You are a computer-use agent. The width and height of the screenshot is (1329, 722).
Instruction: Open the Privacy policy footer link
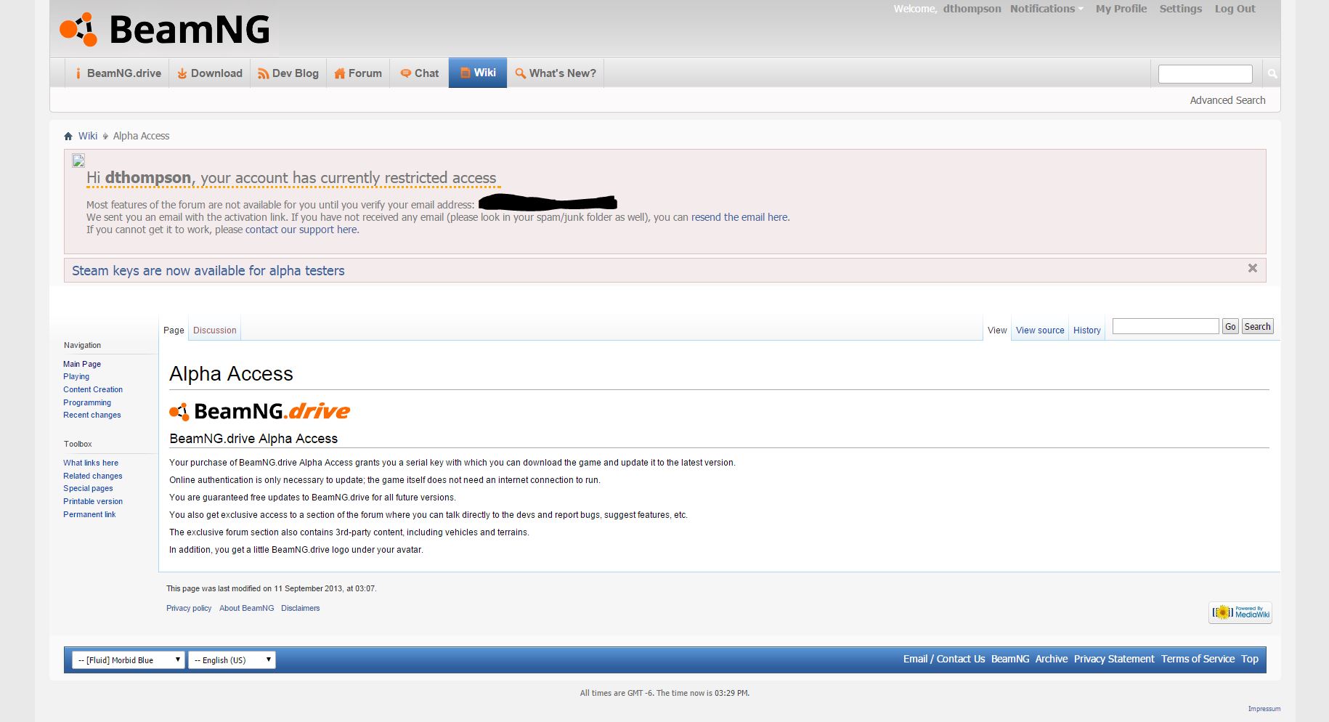[189, 608]
